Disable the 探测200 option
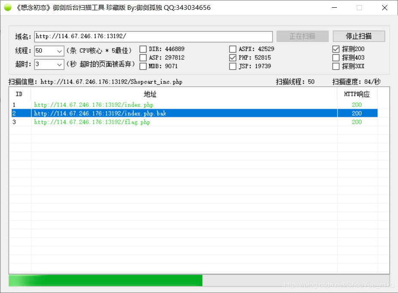398x293 pixels. point(336,49)
